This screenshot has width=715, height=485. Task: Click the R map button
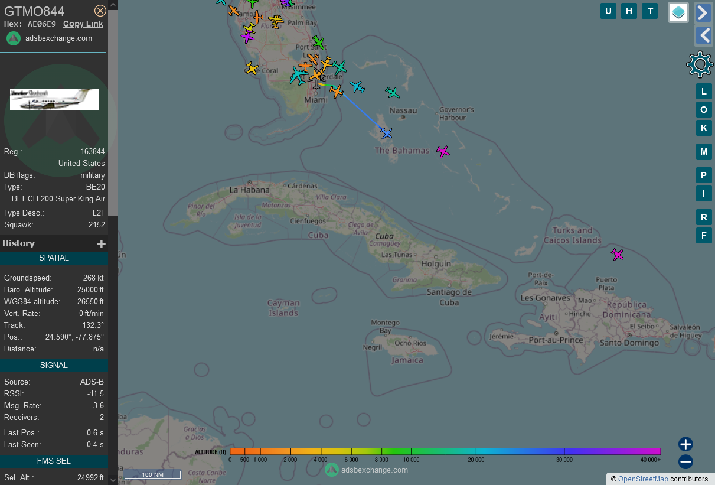point(704,217)
